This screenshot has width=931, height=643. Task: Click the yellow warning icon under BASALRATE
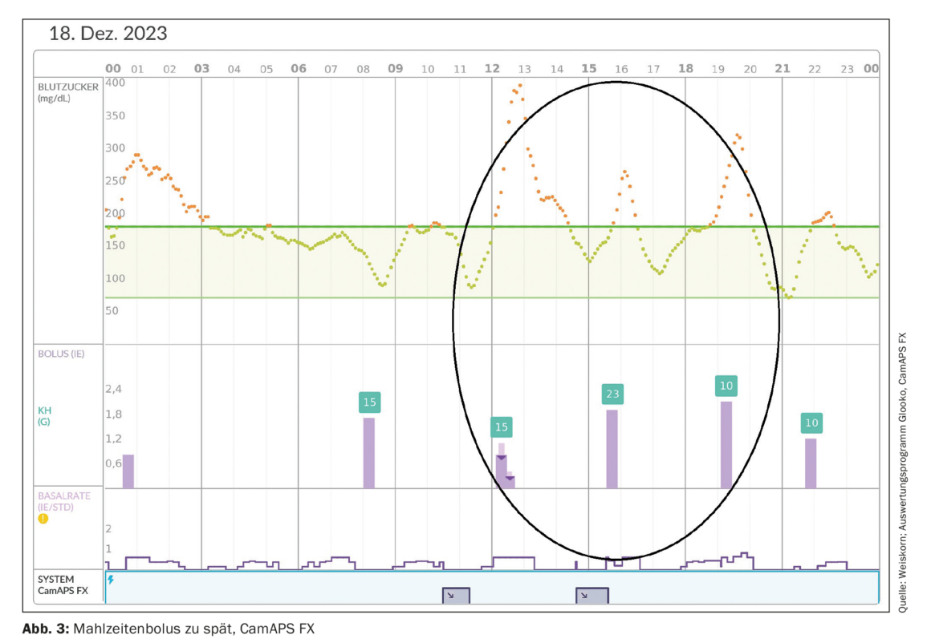pyautogui.click(x=43, y=518)
